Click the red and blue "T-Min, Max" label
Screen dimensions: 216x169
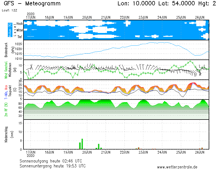pyautogui.click(x=6, y=92)
